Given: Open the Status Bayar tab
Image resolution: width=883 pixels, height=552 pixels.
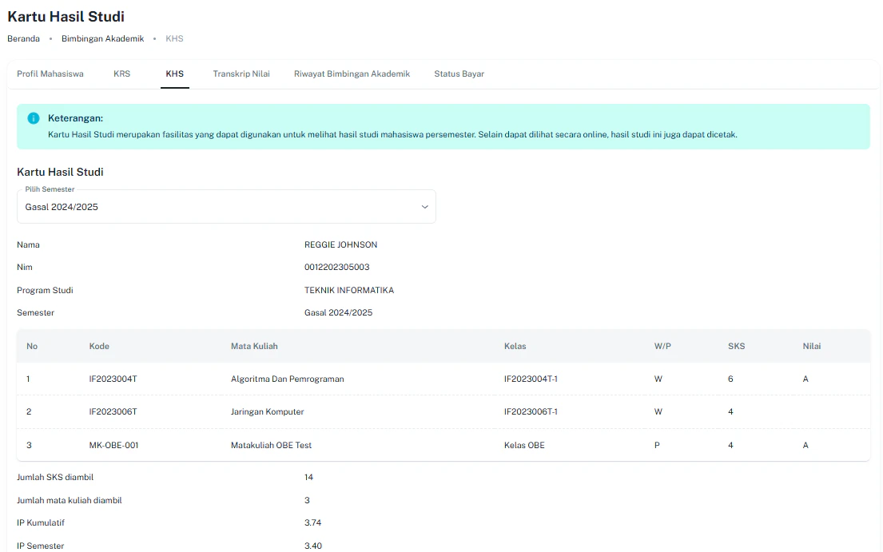Looking at the screenshot, I should 459,73.
